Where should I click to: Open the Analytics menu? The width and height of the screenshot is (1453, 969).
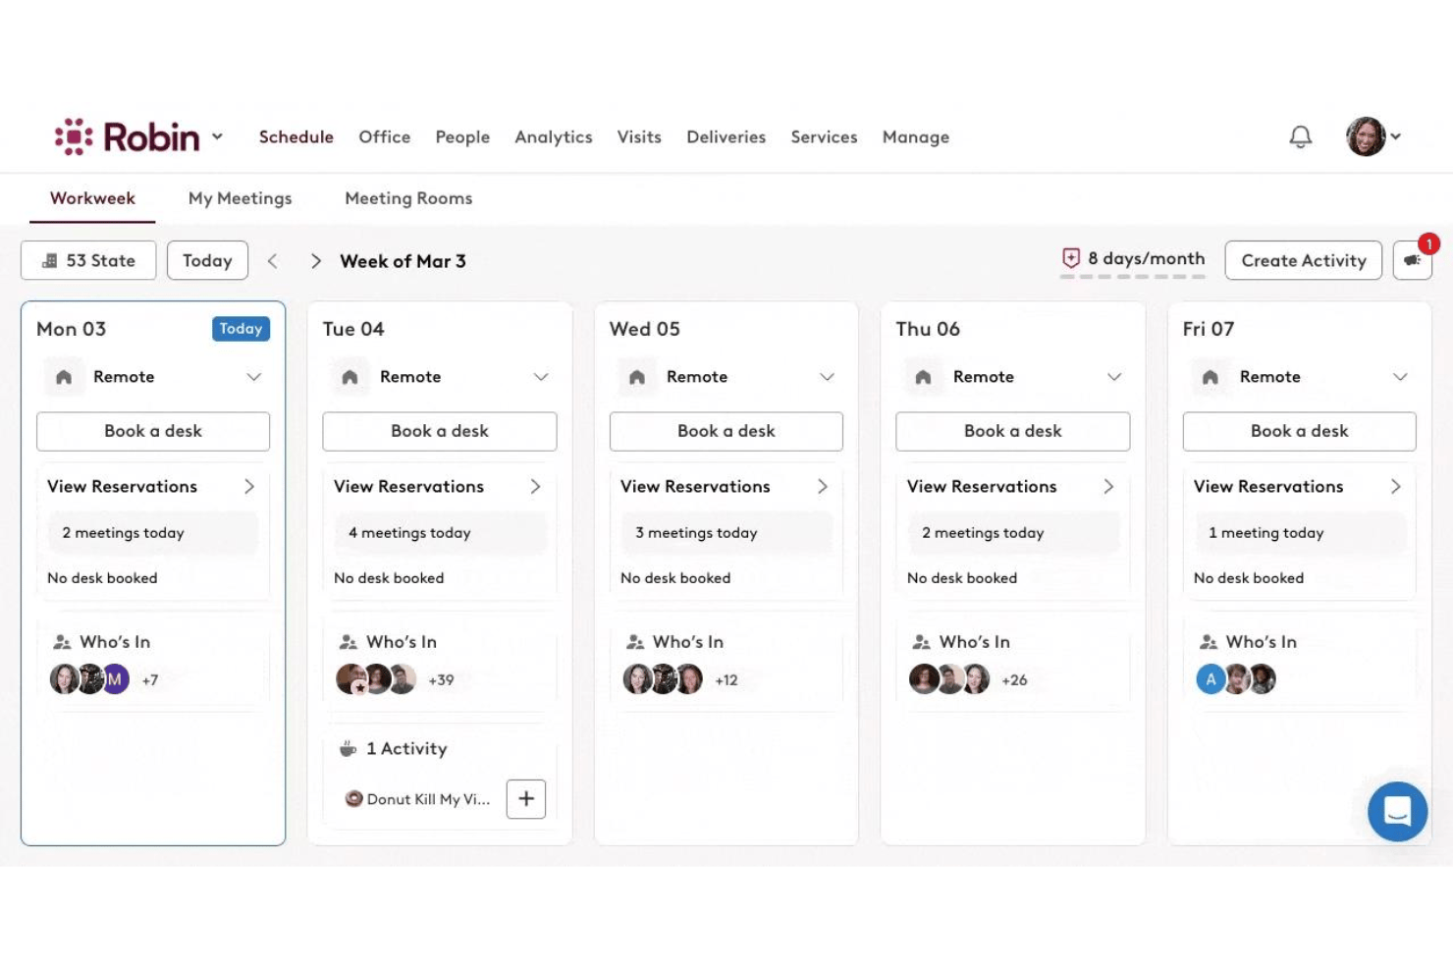point(554,137)
